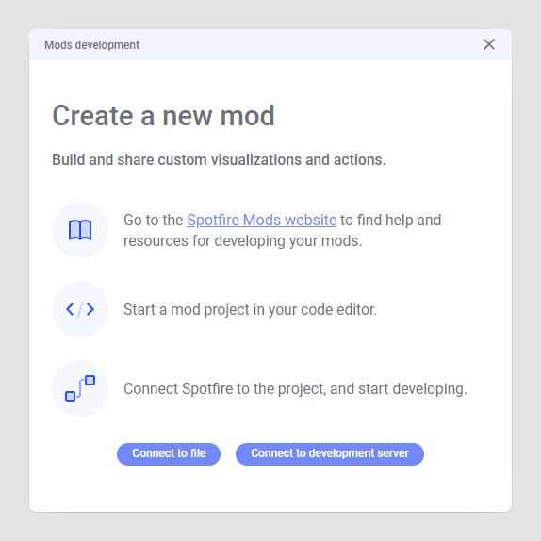Click the words Go to the

tap(154, 221)
